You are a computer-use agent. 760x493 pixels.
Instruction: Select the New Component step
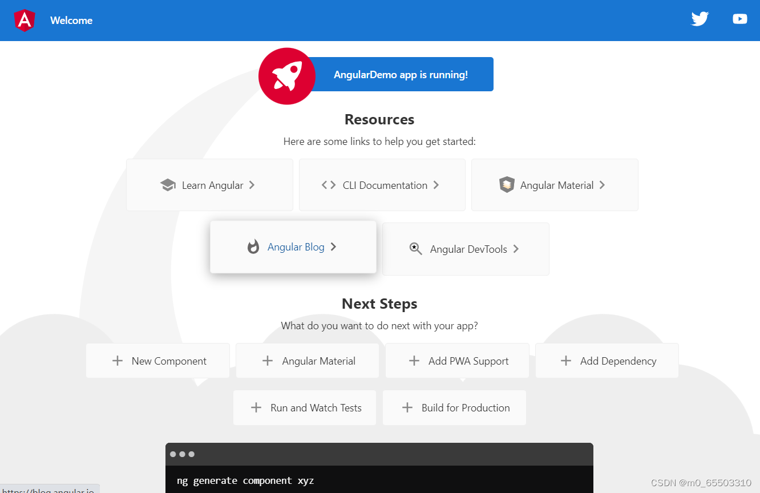point(157,361)
